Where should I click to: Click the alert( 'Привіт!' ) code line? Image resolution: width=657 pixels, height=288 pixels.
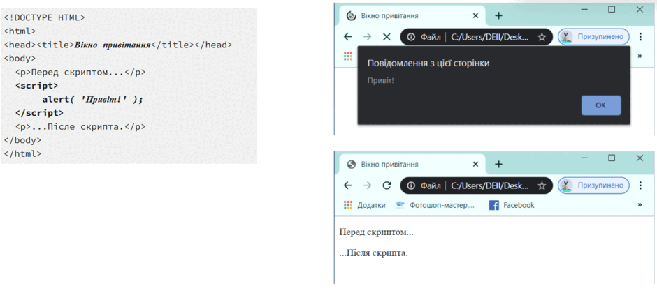tap(92, 100)
